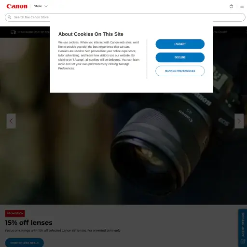The width and height of the screenshot is (247, 247).
Task: Click the 15% off lenses heading
Action: click(28, 223)
